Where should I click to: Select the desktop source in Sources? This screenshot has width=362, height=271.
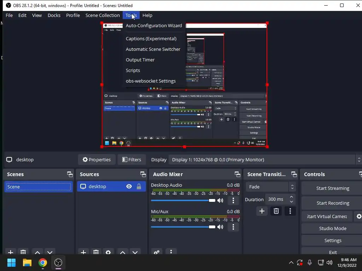point(111,186)
